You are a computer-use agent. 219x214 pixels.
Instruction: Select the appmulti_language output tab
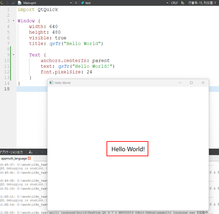pyautogui.click(x=14, y=158)
